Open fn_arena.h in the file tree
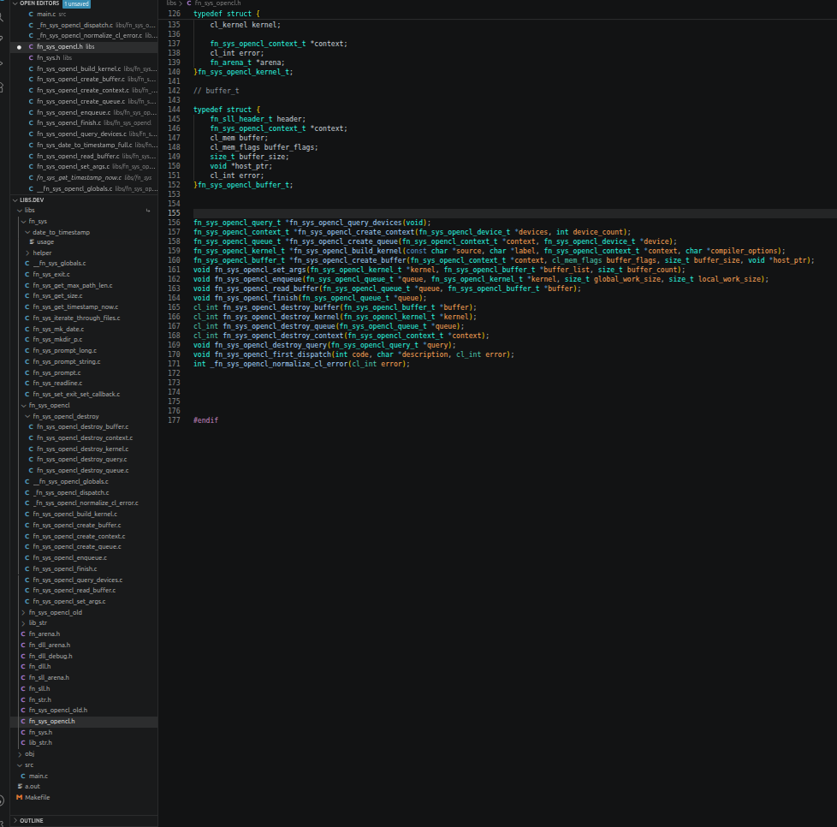The width and height of the screenshot is (837, 827). 45,634
